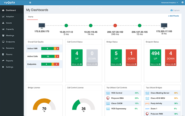Click the Cisco CUCM row label
Viewport: 185px width, 116px height.
[x=117, y=103]
